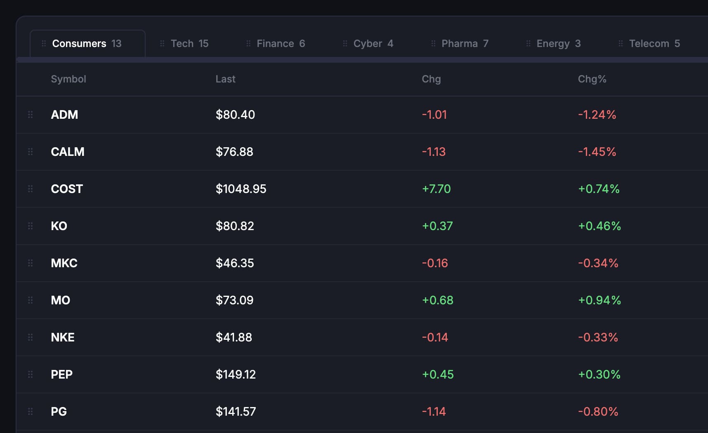Click the drag handle for PEP row
The height and width of the screenshot is (433, 708).
click(x=30, y=374)
